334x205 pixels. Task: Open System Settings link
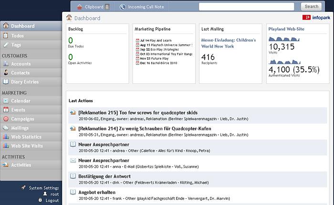44,188
